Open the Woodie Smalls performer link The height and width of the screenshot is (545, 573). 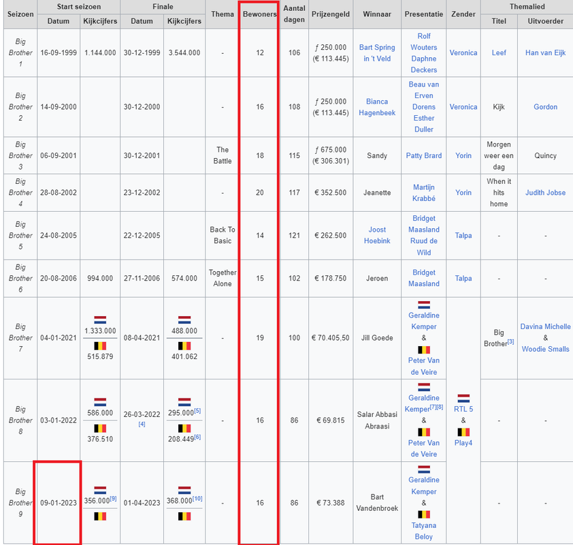pyautogui.click(x=545, y=349)
